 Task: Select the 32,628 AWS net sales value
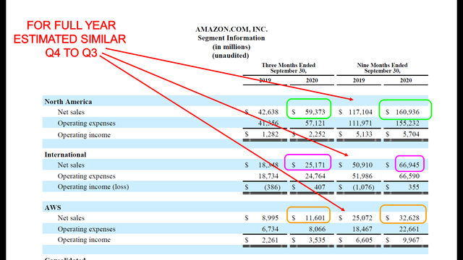[409, 218]
